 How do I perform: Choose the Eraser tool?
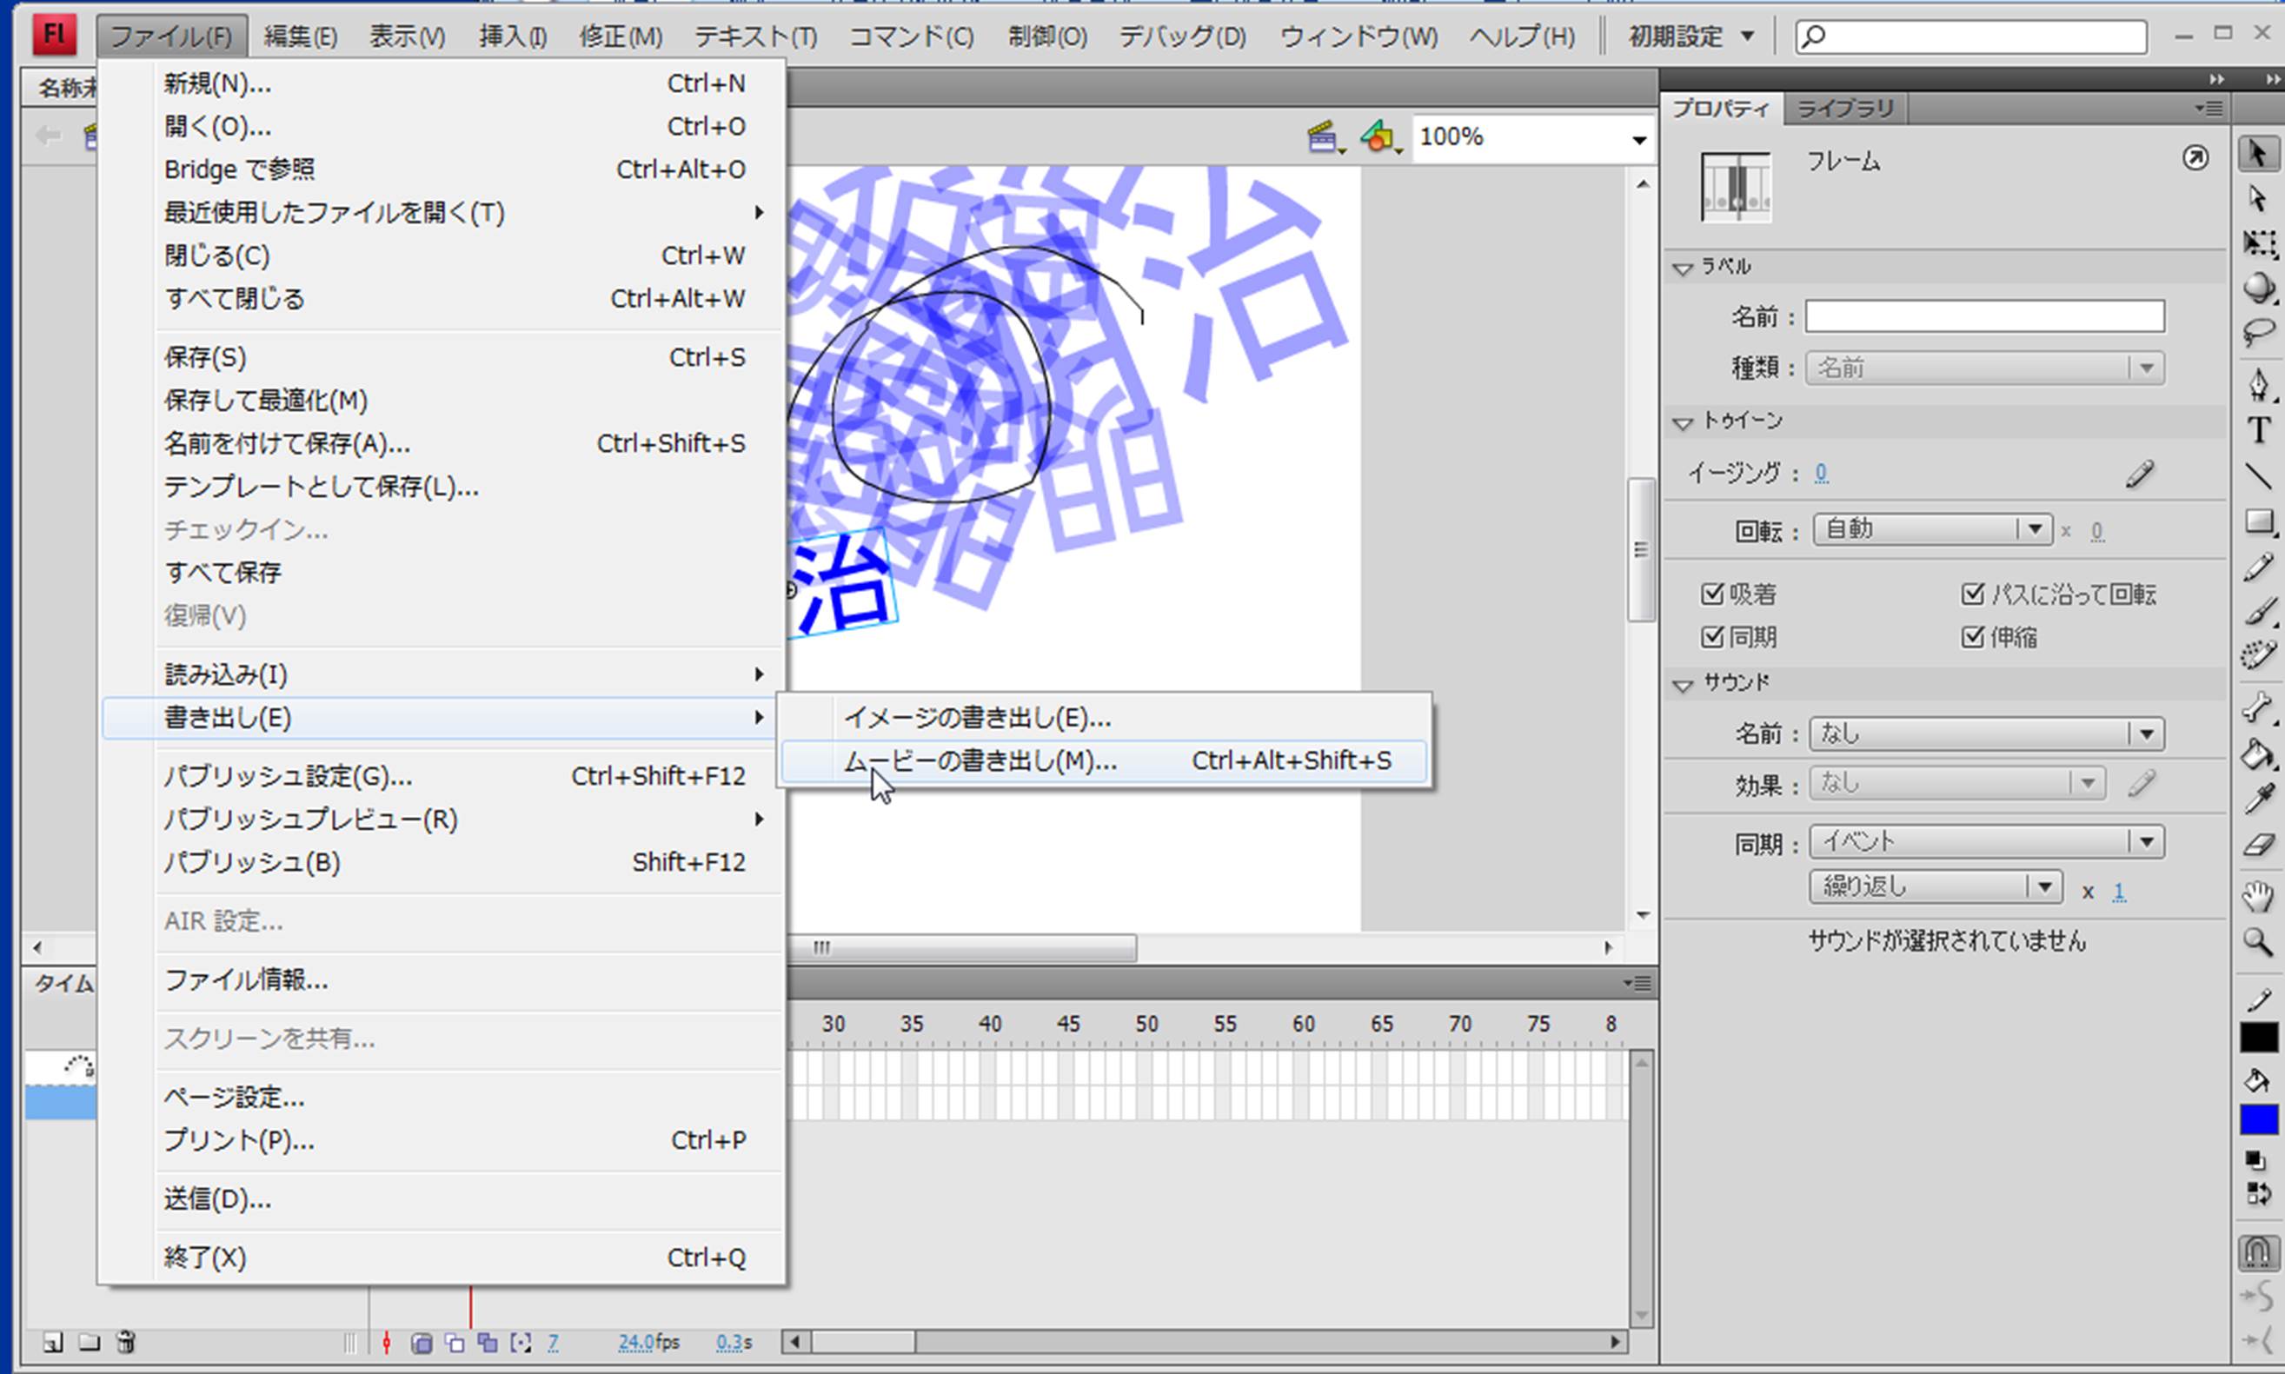(2258, 845)
